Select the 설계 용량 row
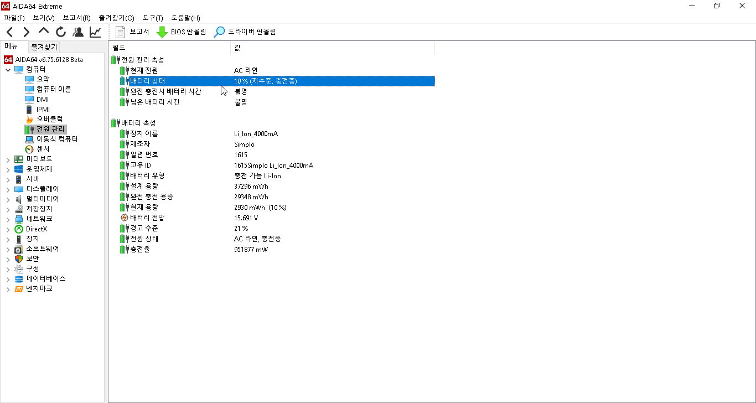 (x=277, y=186)
